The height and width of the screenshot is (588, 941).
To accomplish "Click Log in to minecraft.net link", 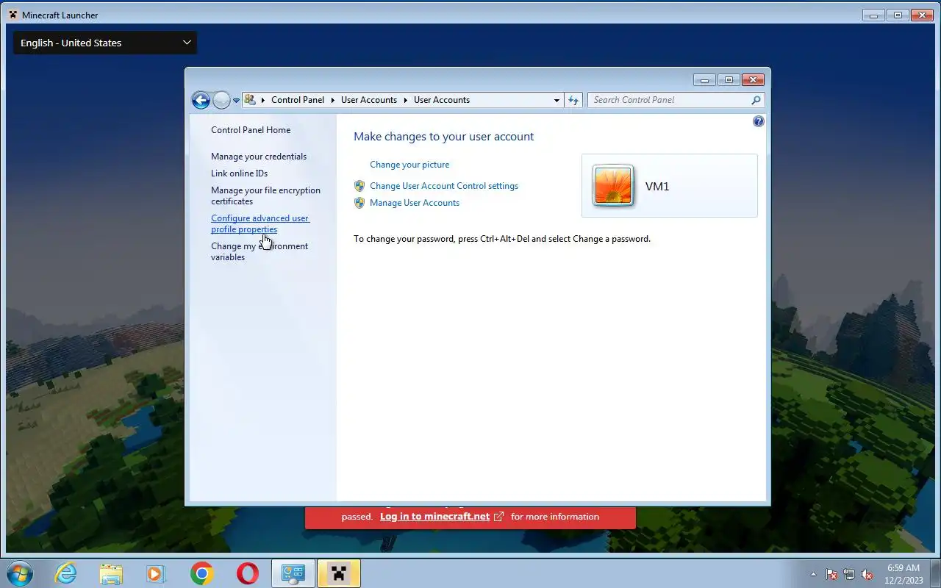I will pyautogui.click(x=434, y=517).
